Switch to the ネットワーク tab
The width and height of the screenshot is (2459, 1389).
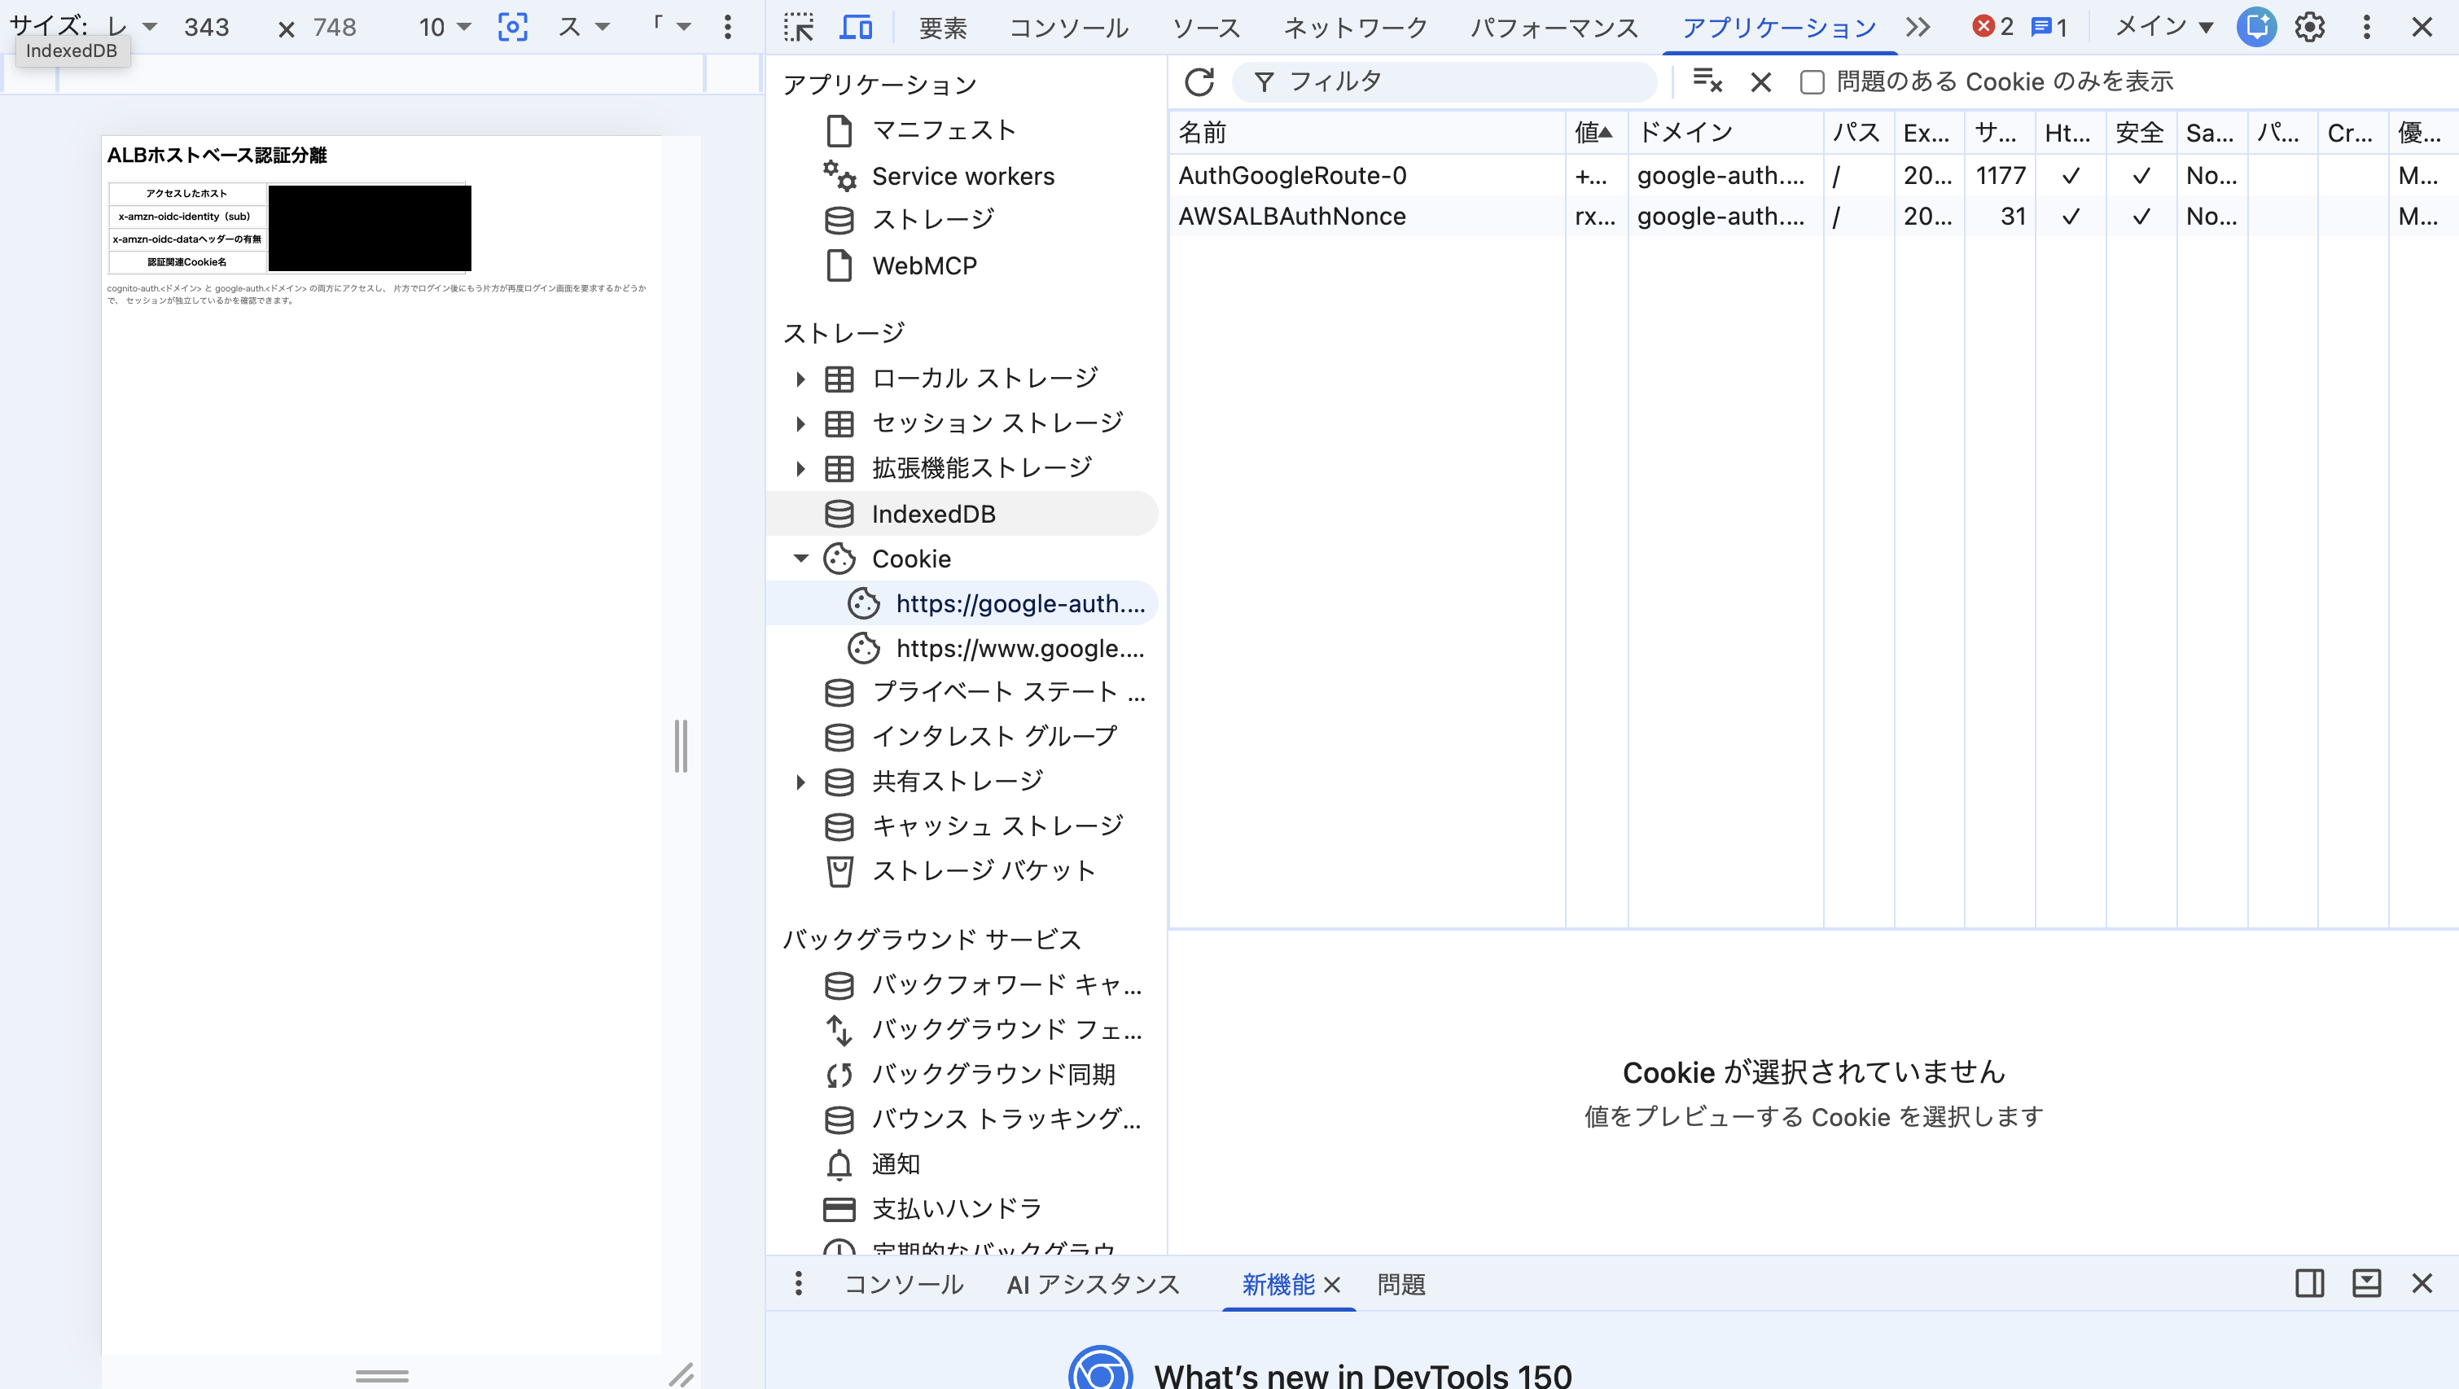coord(1356,28)
